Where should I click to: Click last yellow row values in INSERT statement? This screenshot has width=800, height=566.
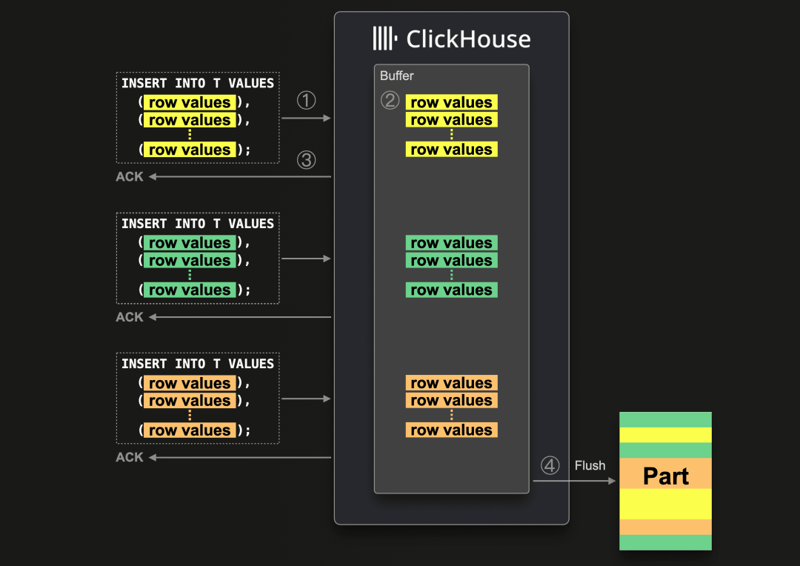190,149
